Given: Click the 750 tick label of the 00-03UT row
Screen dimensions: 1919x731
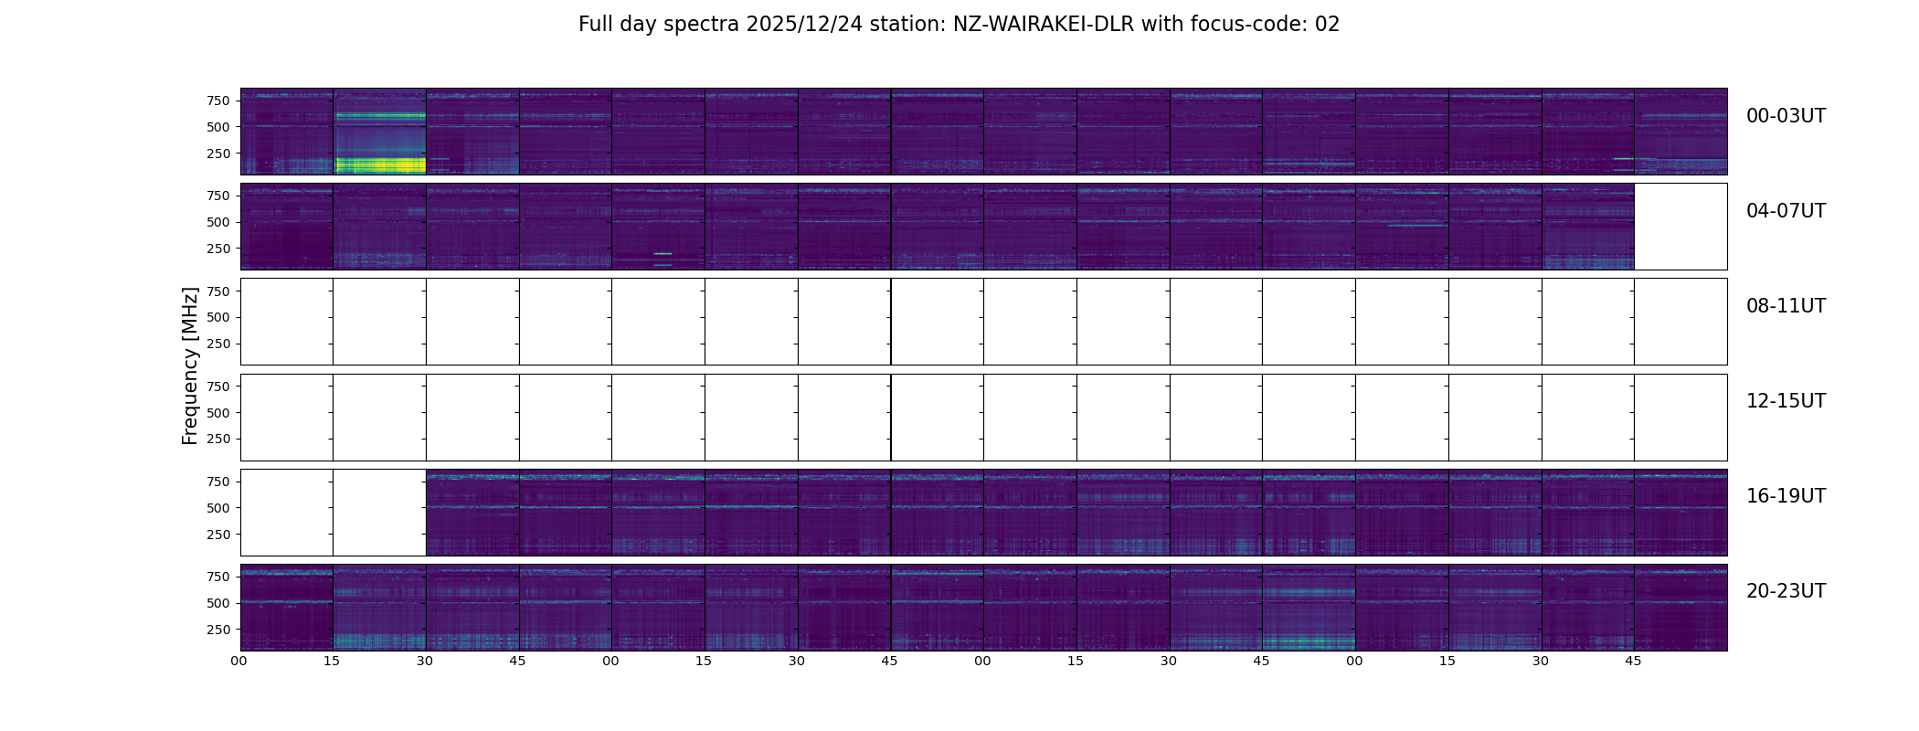Looking at the screenshot, I should pos(218,101).
